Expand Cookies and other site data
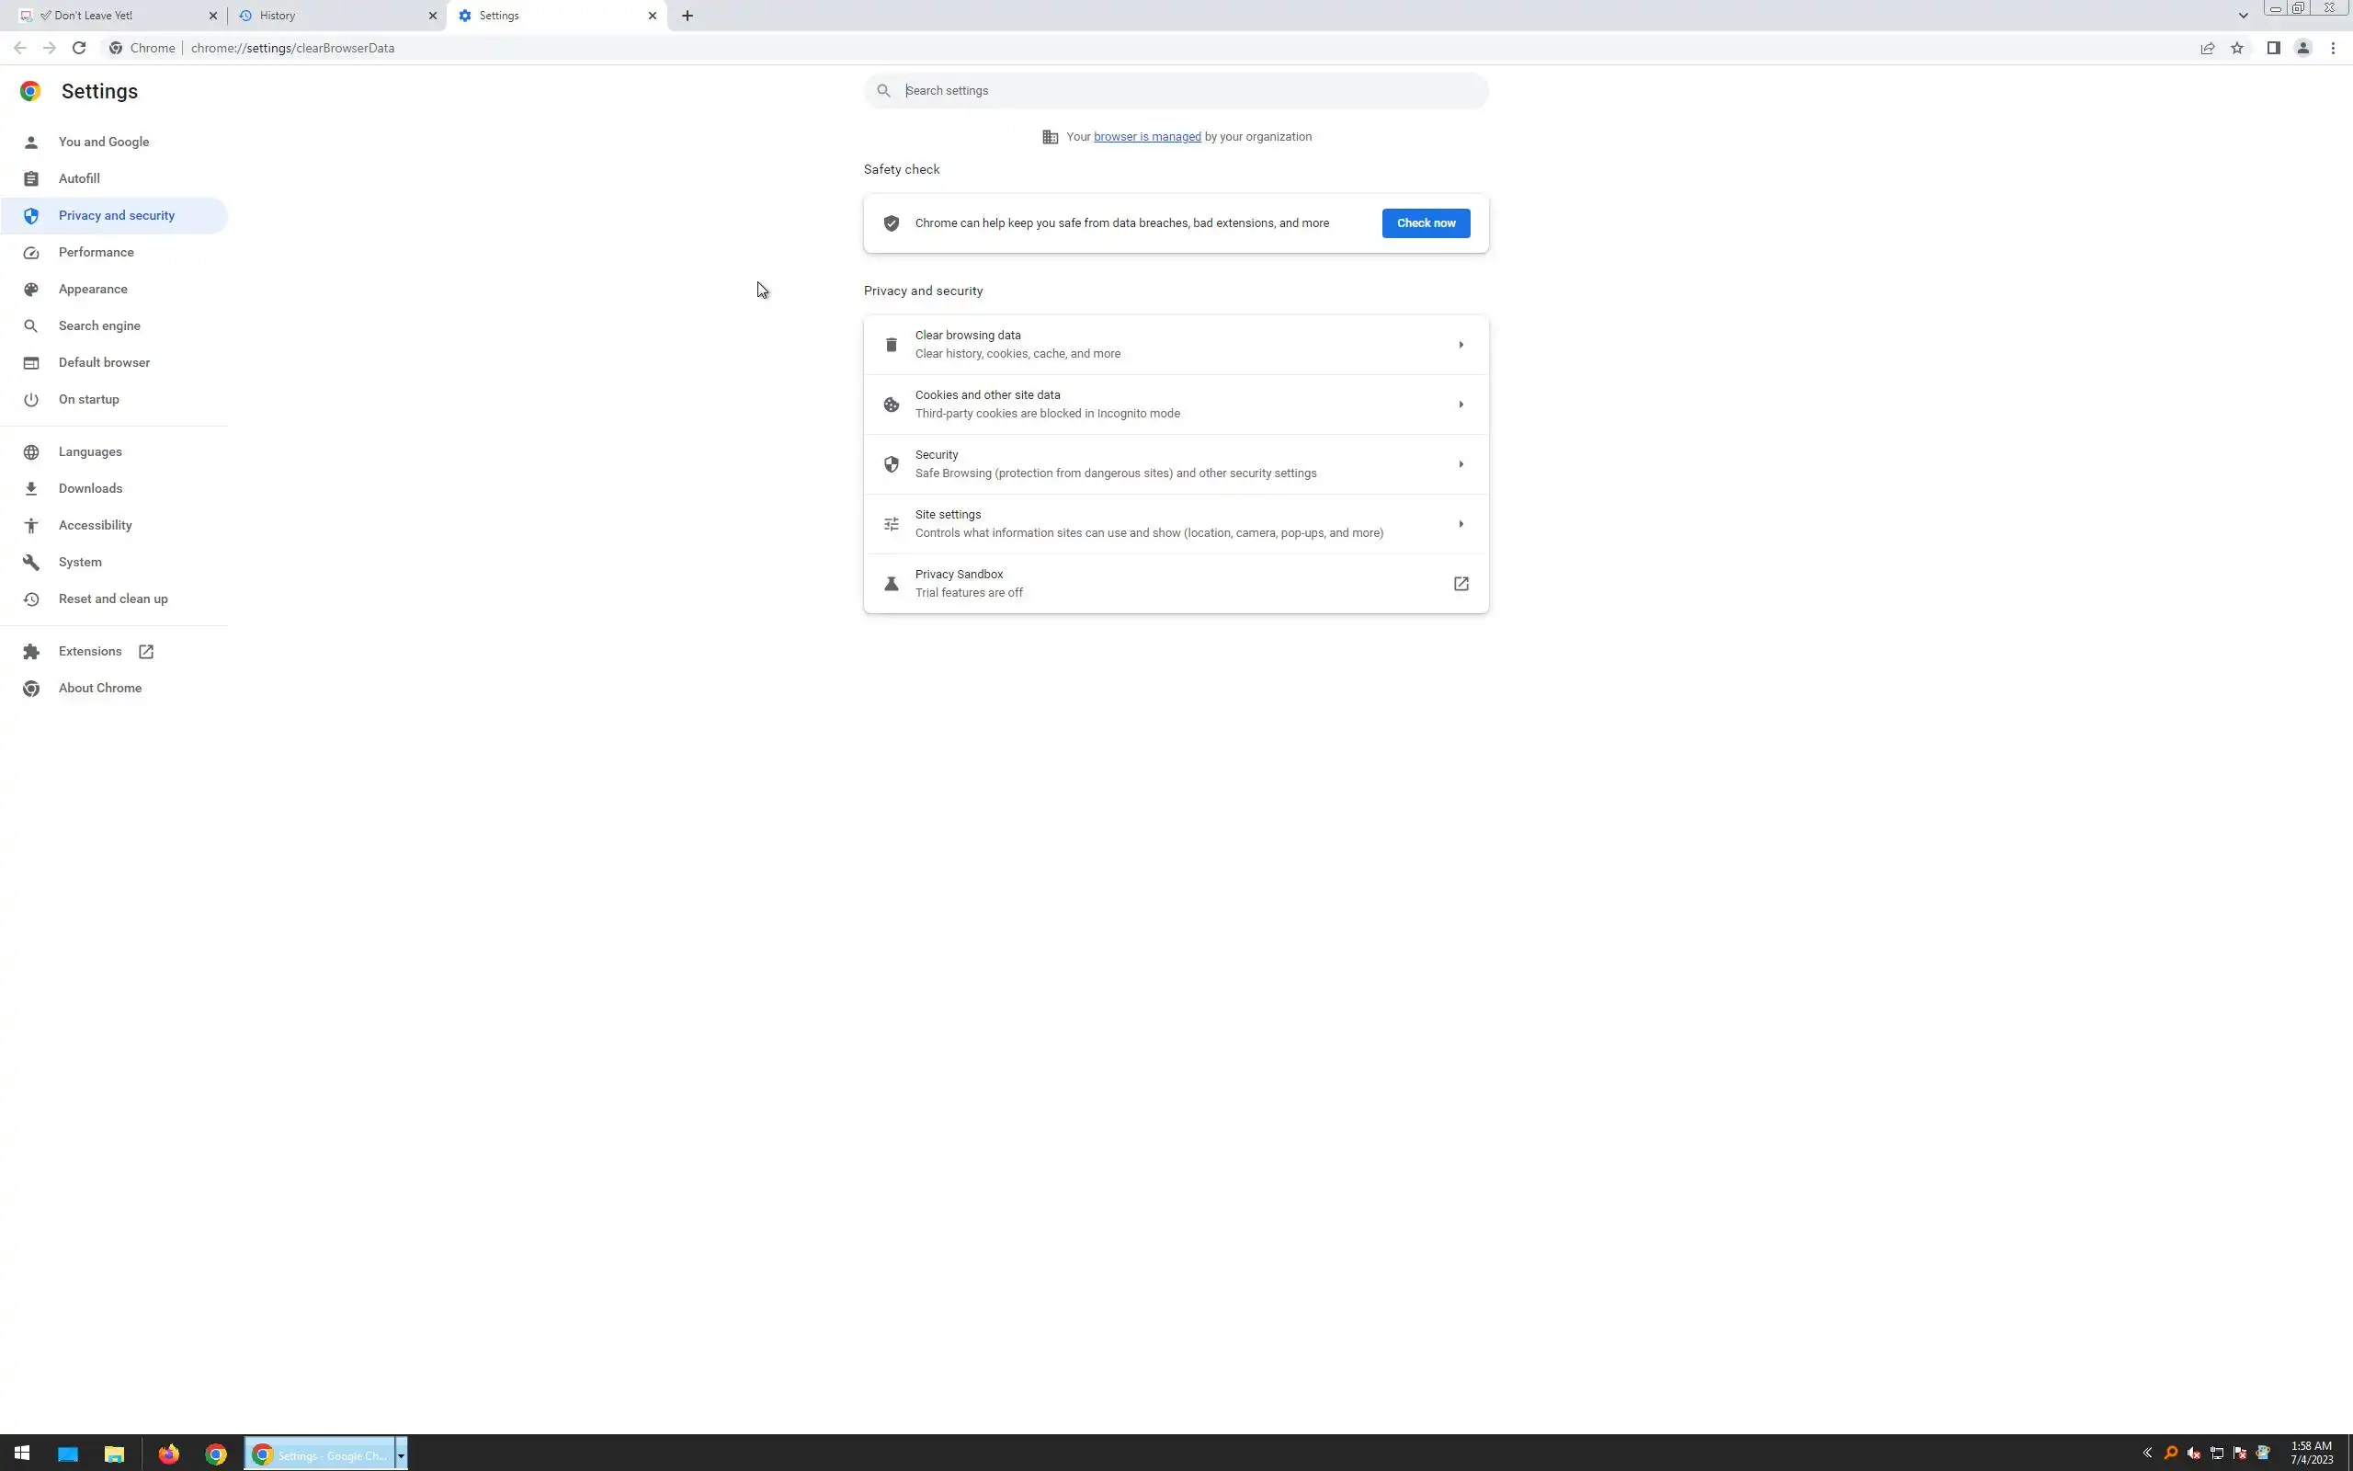 click(1461, 405)
